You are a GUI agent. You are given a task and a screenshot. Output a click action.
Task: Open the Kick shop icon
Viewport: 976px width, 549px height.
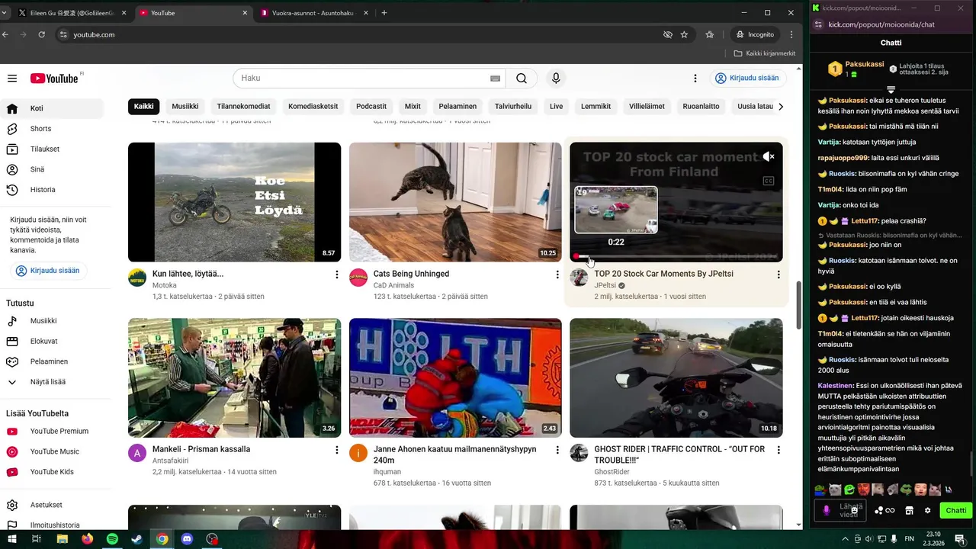click(909, 511)
